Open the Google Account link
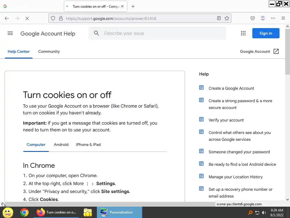 (255, 52)
